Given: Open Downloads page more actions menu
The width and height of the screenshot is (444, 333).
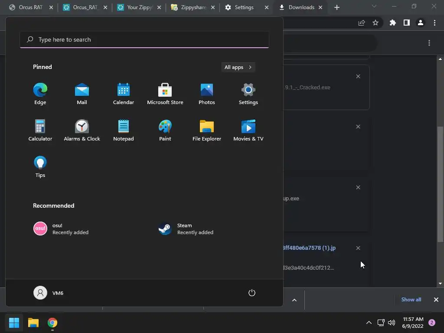Looking at the screenshot, I should [429, 43].
